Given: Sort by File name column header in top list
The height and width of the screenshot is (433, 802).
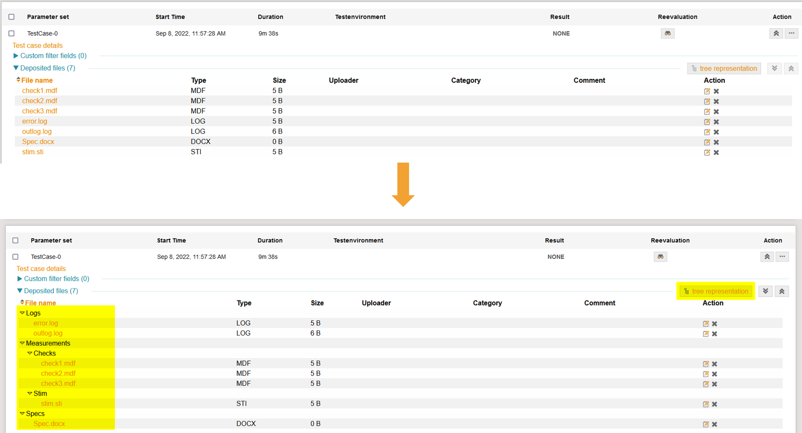Looking at the screenshot, I should click(x=36, y=81).
